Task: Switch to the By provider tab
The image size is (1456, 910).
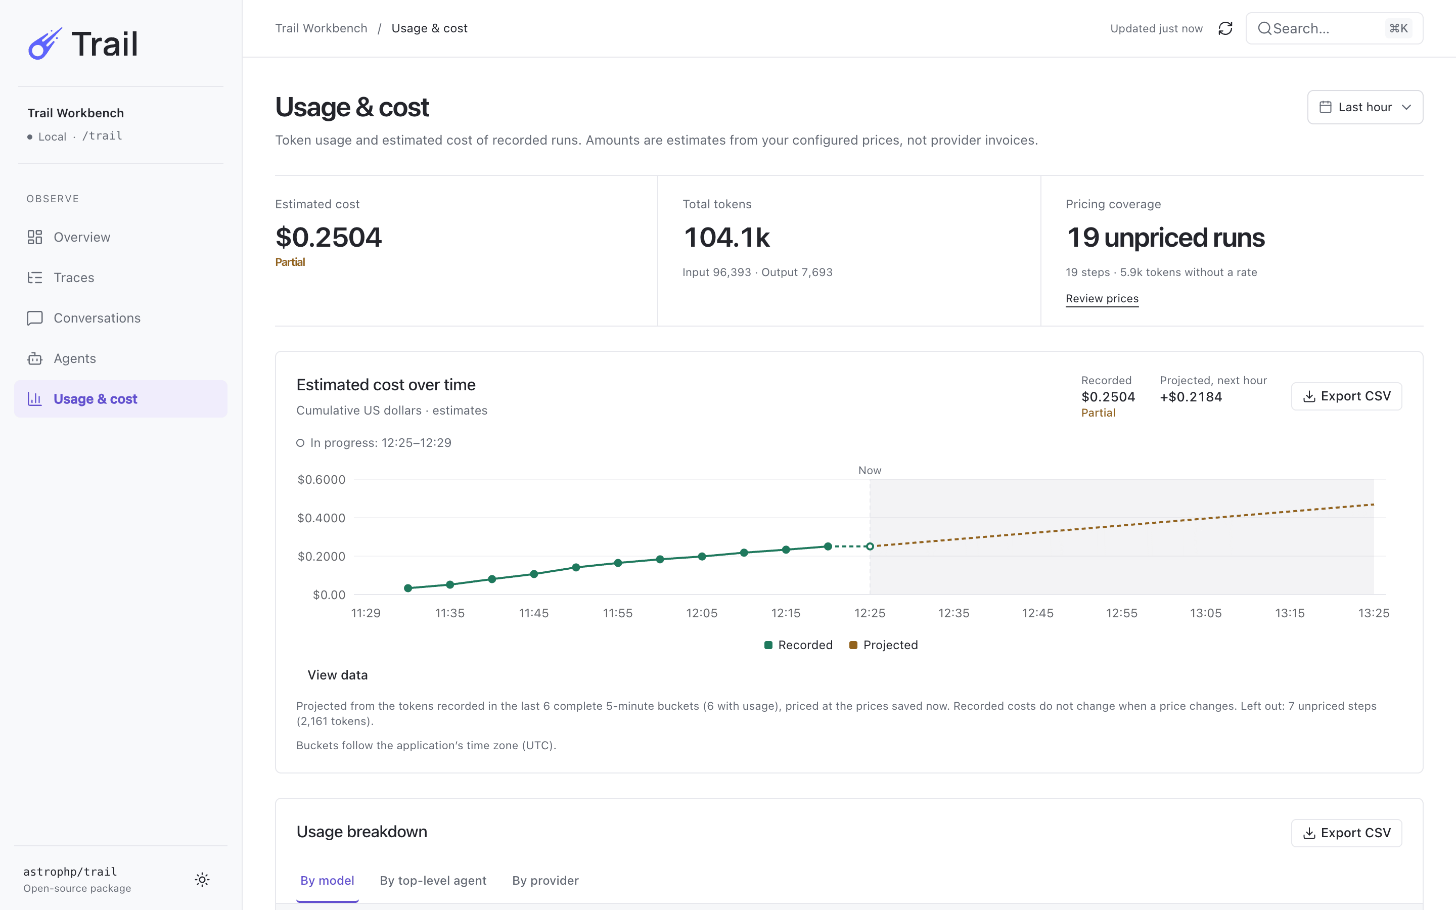Action: tap(545, 881)
